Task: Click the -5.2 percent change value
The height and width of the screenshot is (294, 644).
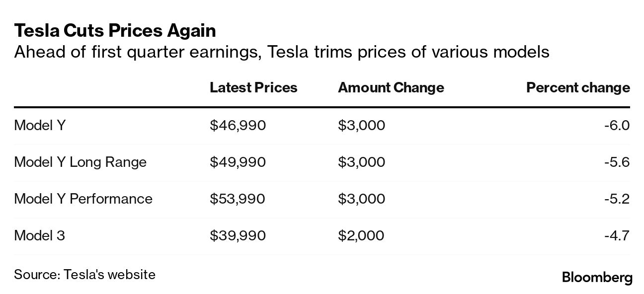Action: click(x=617, y=199)
